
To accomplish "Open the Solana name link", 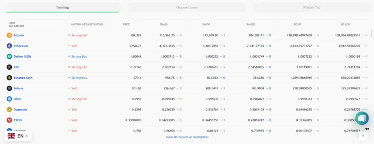I will pos(18,88).
